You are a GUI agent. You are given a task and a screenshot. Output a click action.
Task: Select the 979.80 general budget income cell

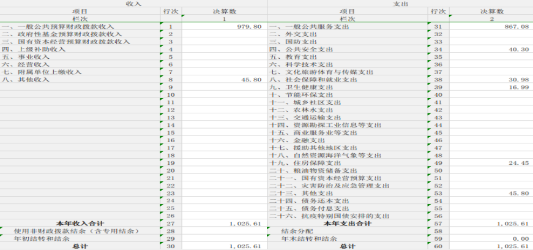pyautogui.click(x=225, y=26)
